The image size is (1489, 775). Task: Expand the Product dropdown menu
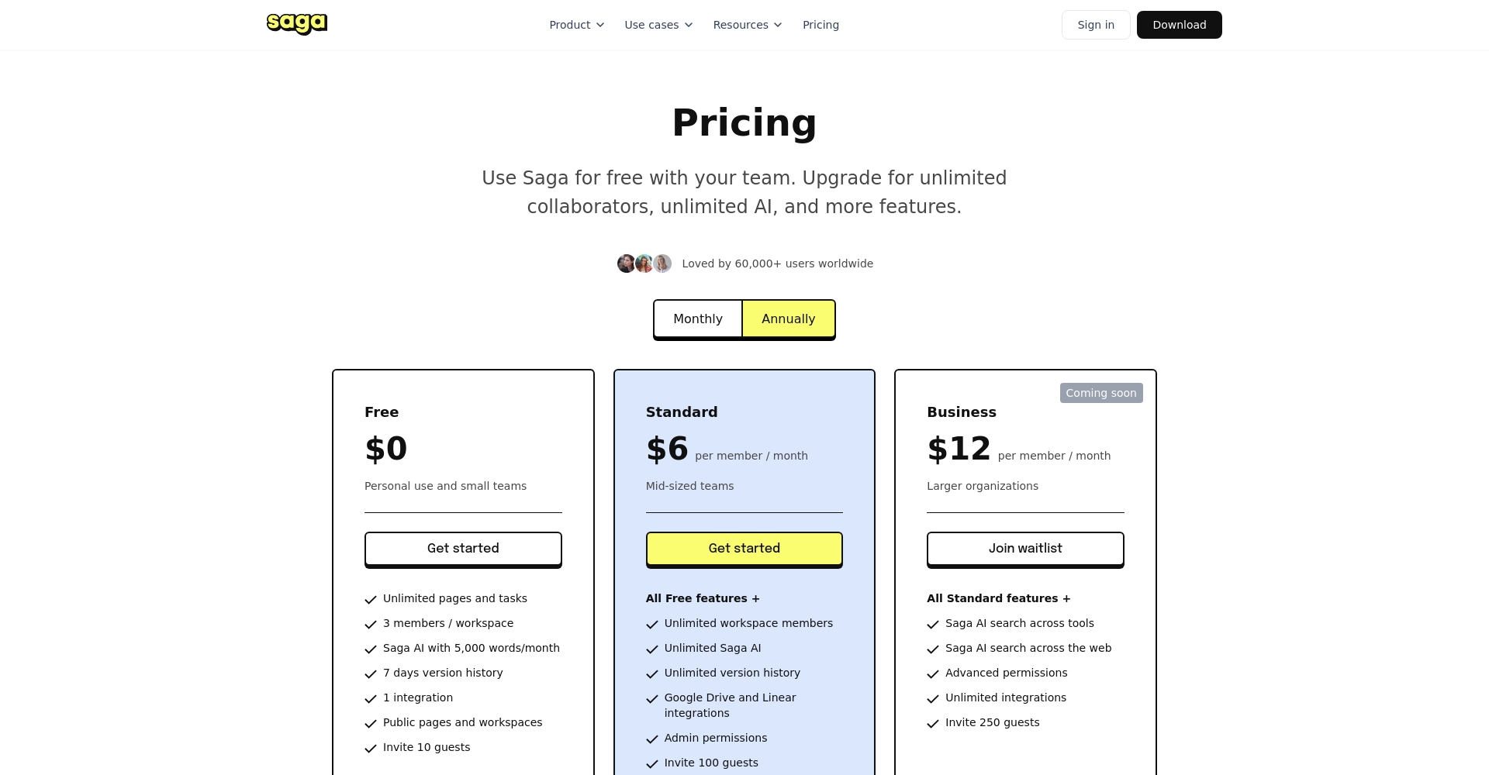click(x=576, y=25)
